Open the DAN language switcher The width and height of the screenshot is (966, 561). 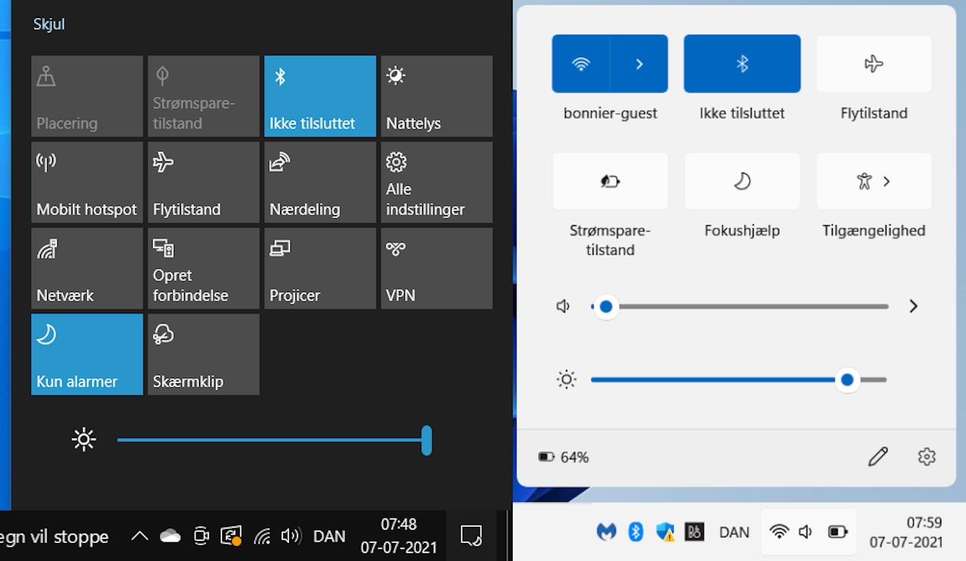[734, 532]
